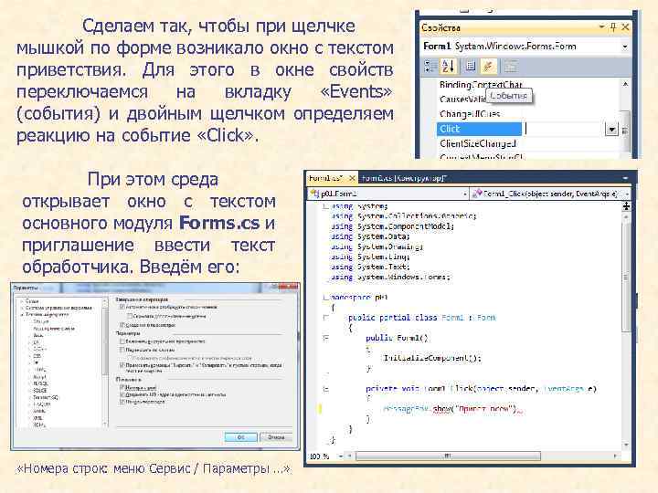Select the XML item in options tree
Screen dimensions: 658x493
pos(37,418)
